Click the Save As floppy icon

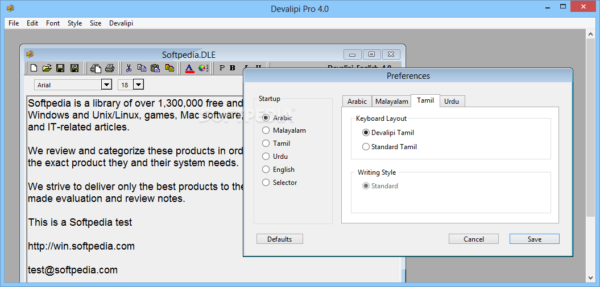[x=75, y=68]
